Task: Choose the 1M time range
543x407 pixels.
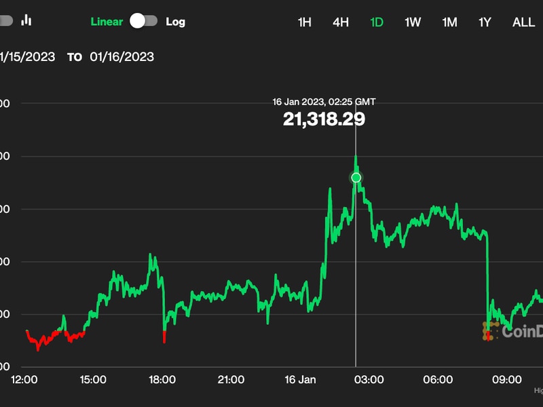Action: pos(449,22)
